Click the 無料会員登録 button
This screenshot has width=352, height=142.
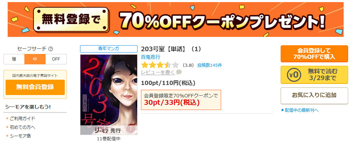pyautogui.click(x=35, y=87)
